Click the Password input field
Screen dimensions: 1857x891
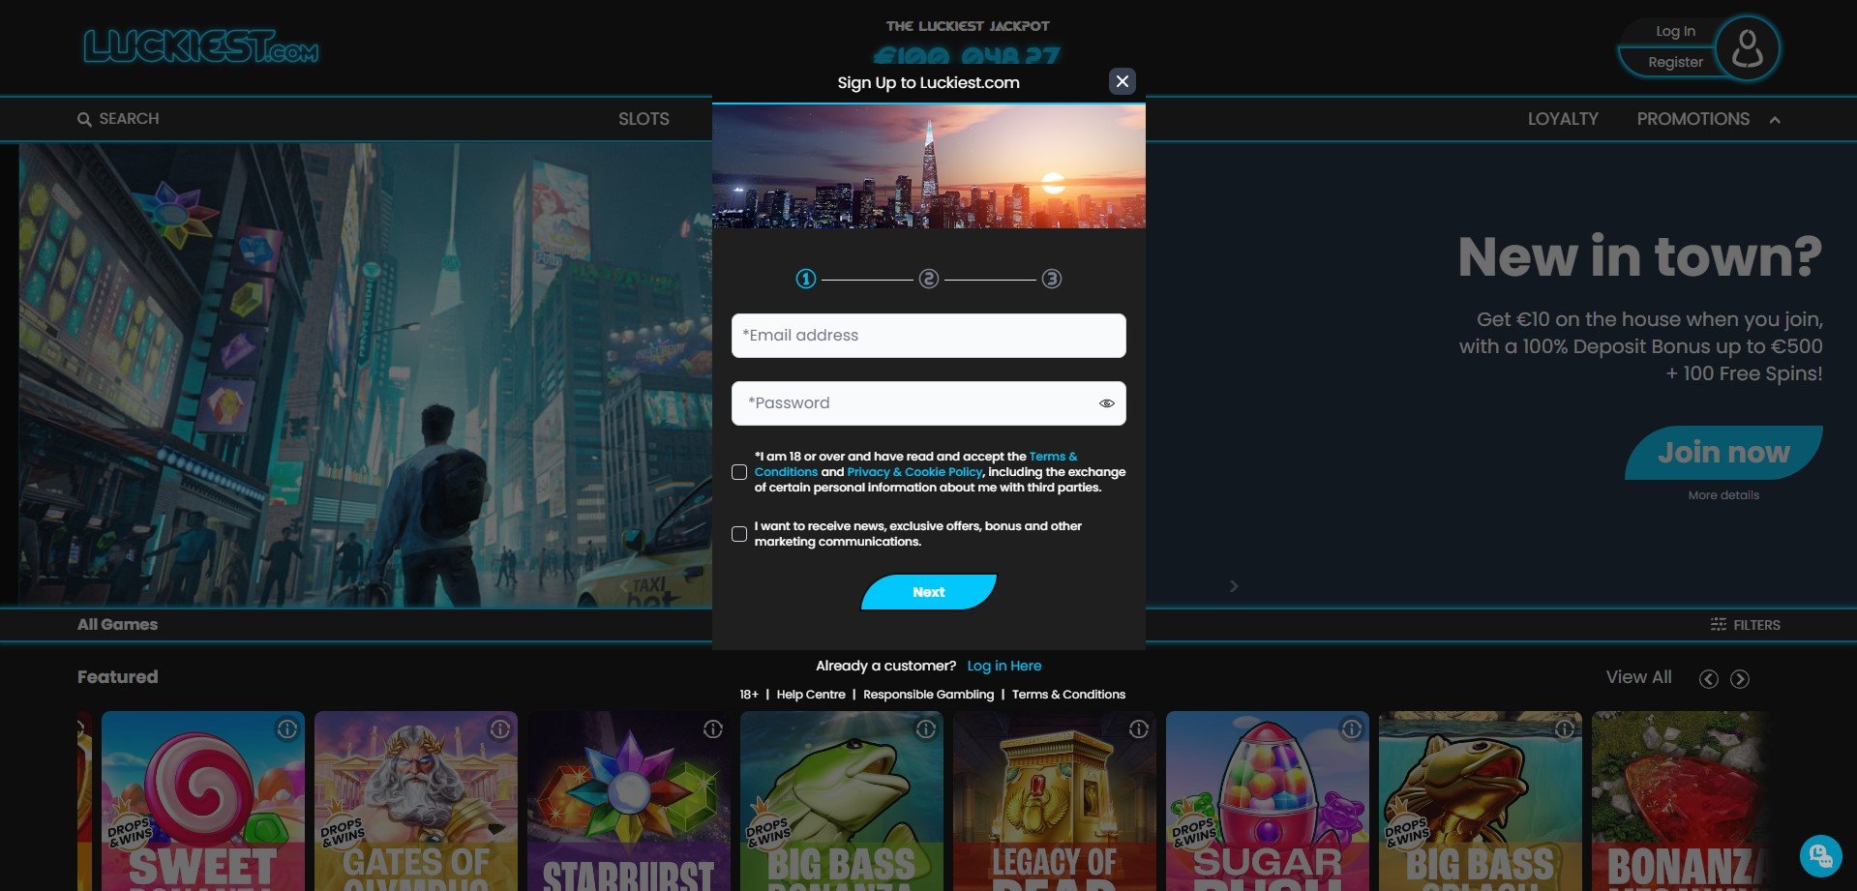click(x=928, y=403)
